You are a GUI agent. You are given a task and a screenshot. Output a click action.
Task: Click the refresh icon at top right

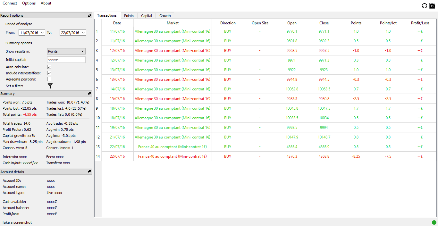(424, 6)
